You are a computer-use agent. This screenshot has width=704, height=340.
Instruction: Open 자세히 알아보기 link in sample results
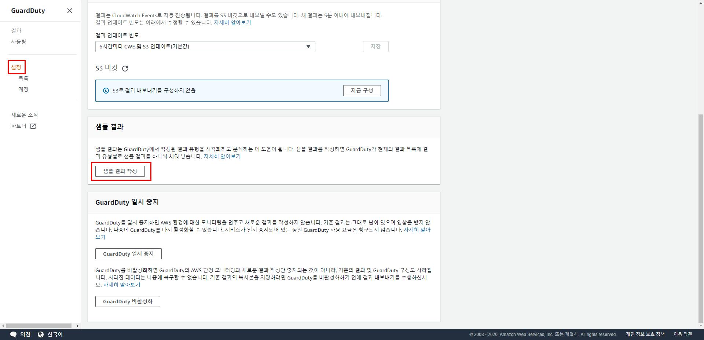222,157
